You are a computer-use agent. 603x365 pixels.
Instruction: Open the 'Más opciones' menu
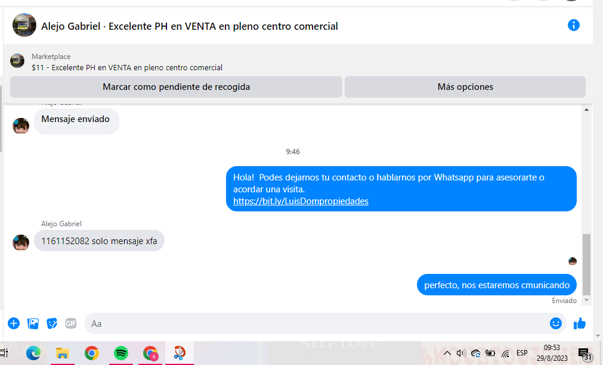click(465, 87)
